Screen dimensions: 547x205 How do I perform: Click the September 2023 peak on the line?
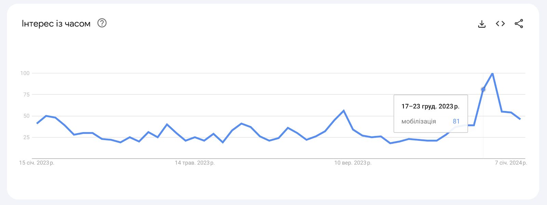click(x=344, y=111)
